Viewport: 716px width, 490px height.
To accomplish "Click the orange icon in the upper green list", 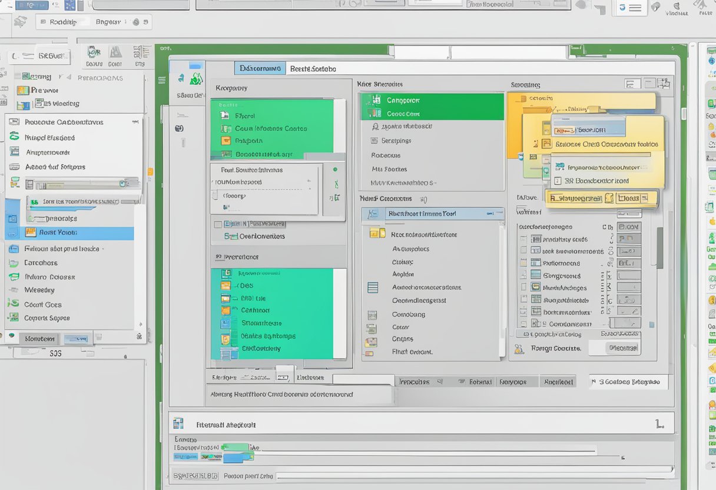I will coord(226,141).
